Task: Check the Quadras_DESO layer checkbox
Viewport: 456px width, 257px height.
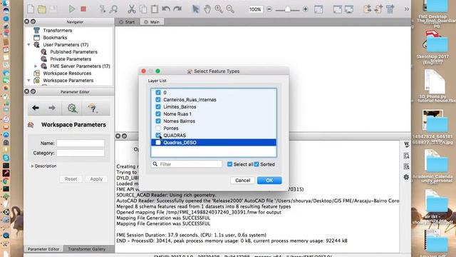Action: coord(158,143)
